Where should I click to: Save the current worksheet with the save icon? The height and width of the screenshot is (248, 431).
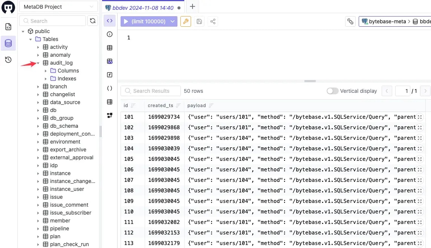click(x=199, y=21)
